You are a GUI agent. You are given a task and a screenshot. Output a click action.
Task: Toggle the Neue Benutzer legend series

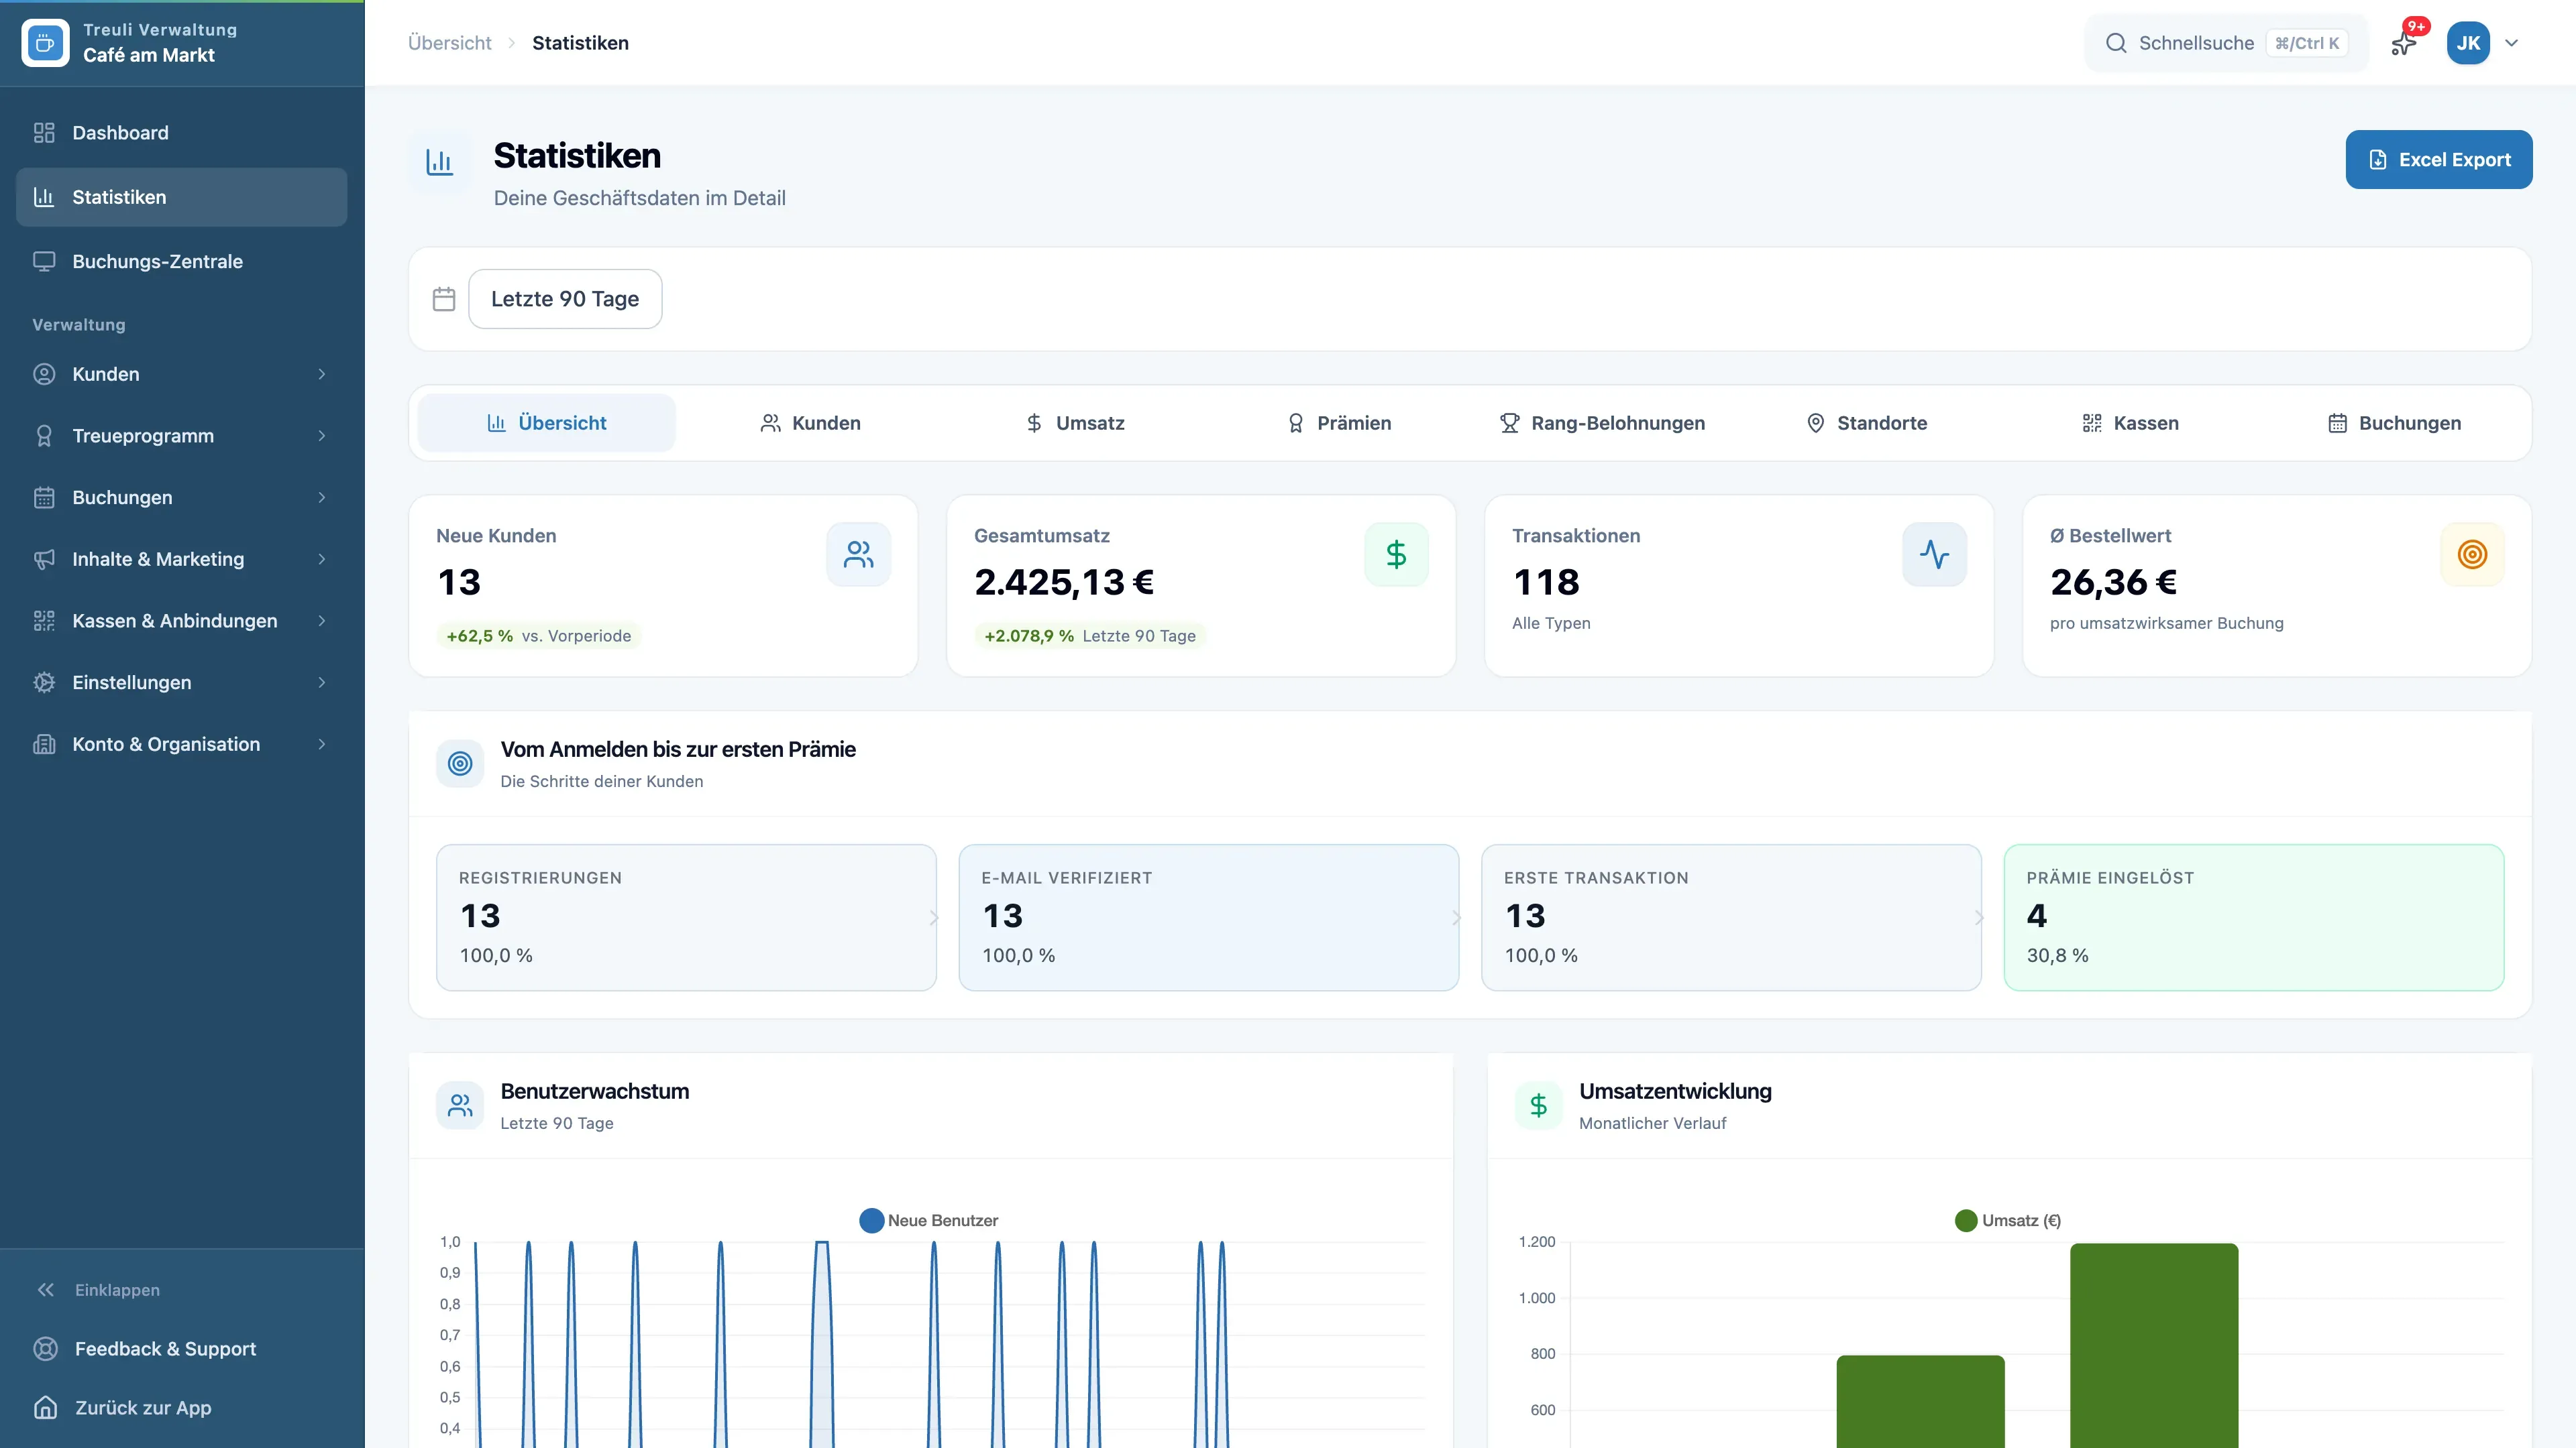(x=929, y=1220)
